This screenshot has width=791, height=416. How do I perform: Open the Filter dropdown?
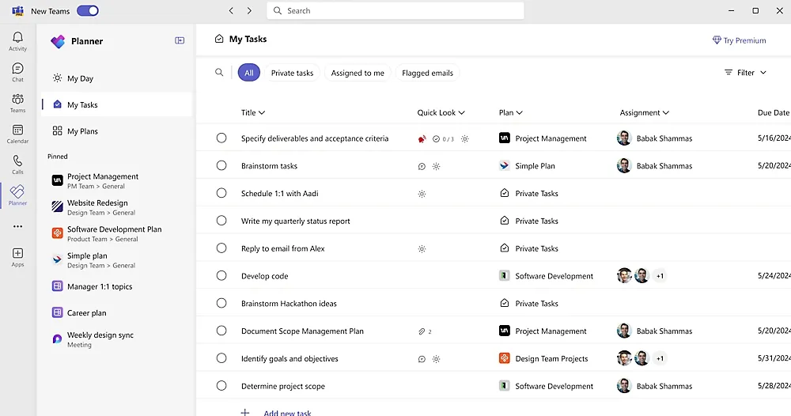pos(745,73)
